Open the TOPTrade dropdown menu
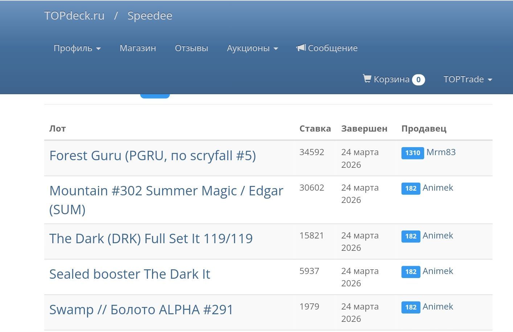This screenshot has width=513, height=332. coord(467,79)
